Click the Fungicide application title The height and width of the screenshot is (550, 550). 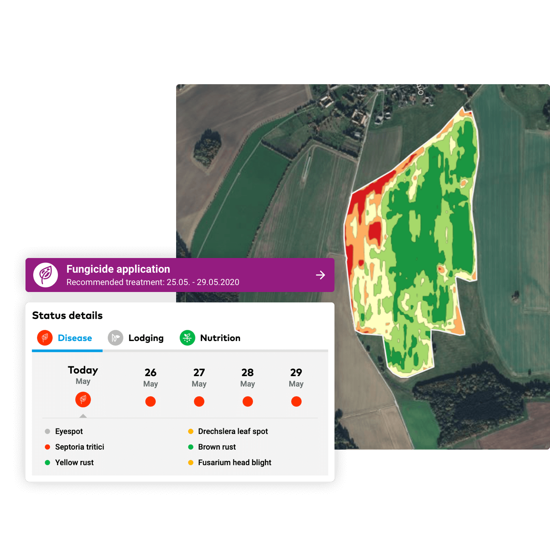coord(118,269)
